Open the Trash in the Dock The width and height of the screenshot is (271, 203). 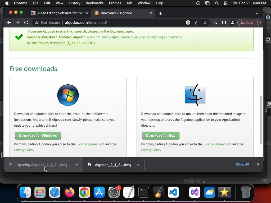click(246, 192)
